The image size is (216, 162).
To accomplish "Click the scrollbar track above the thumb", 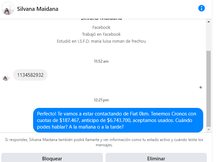I will coord(208,37).
